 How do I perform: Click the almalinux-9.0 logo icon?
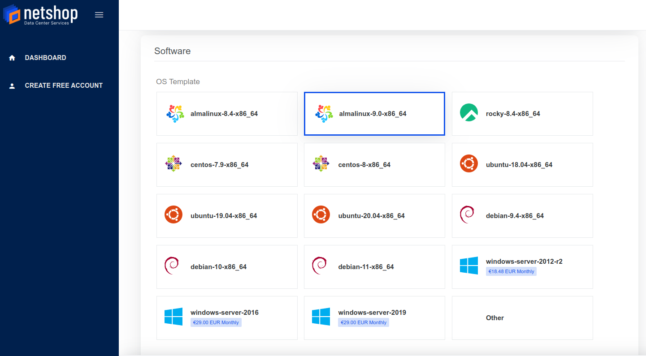click(x=324, y=114)
